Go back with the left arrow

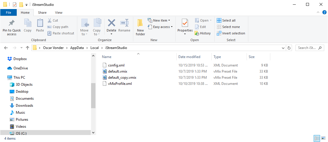6,48
